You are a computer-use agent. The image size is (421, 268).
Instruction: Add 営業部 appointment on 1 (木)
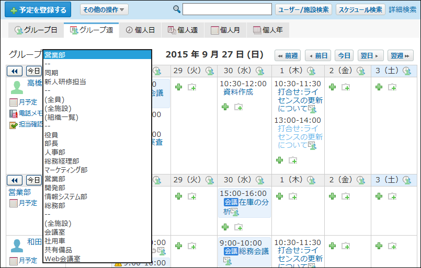point(279,196)
